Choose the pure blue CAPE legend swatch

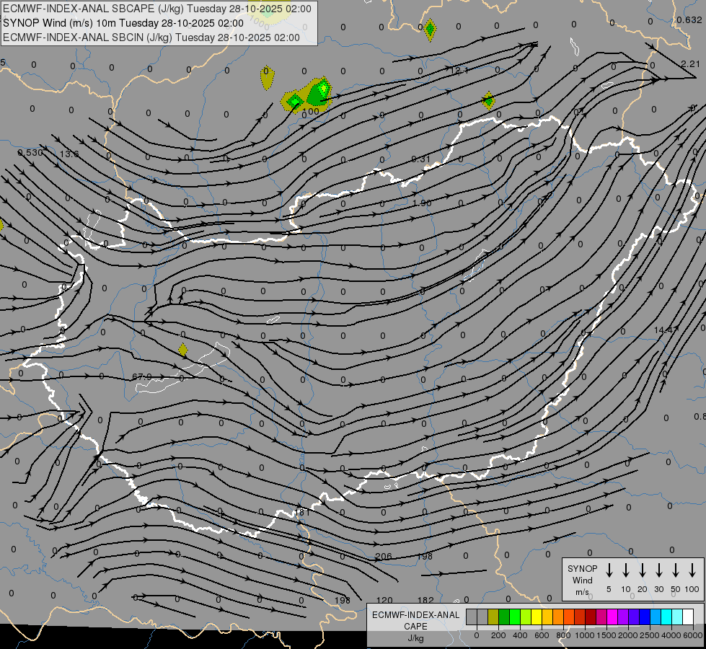pos(644,617)
